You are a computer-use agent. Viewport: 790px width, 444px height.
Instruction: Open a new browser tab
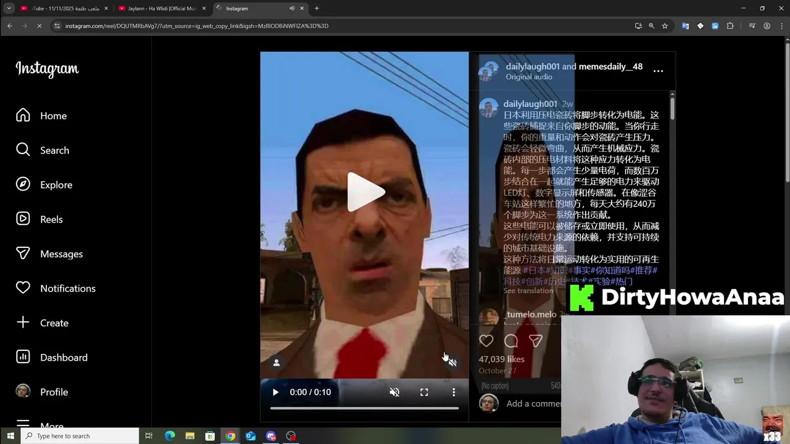tap(317, 9)
